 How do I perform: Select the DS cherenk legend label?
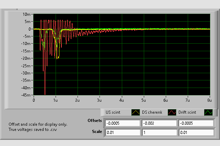152,112
